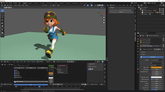165x92 pixels.
Task: Activate the Measure tool
Action: 2,33
